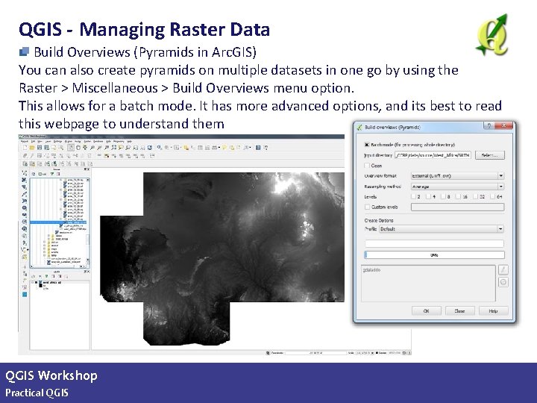The image size is (537, 403).
Task: Open the Overview format dropdown
Action: tap(457, 176)
